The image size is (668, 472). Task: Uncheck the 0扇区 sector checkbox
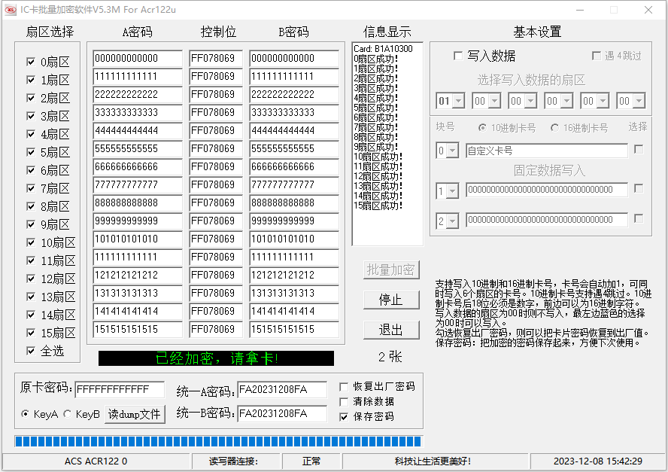(x=31, y=62)
